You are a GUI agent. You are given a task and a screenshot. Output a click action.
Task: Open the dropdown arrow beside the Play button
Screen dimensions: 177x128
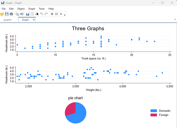click(x=65, y=15)
